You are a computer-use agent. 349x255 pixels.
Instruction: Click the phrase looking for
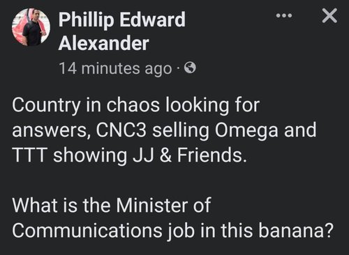click(212, 106)
